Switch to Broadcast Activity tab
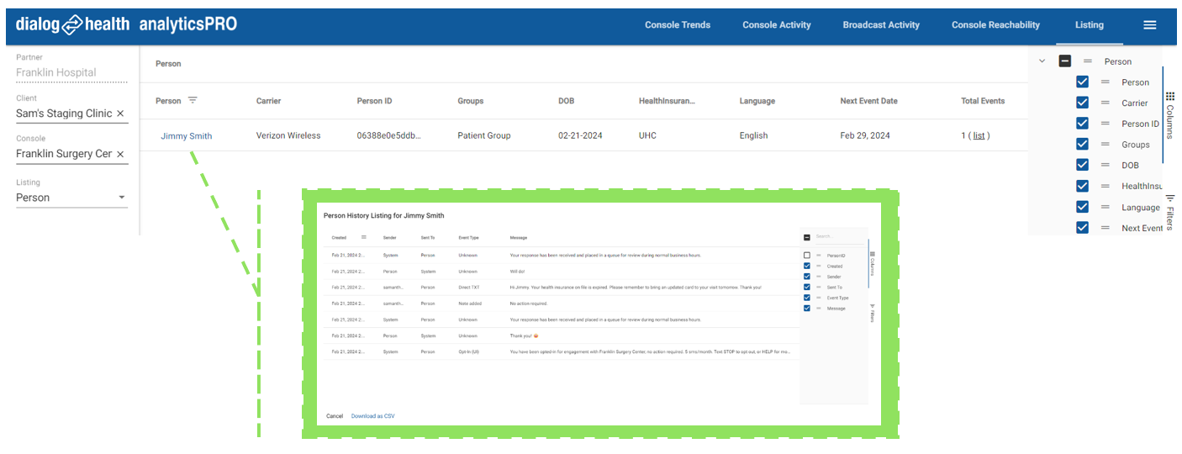 pos(881,25)
